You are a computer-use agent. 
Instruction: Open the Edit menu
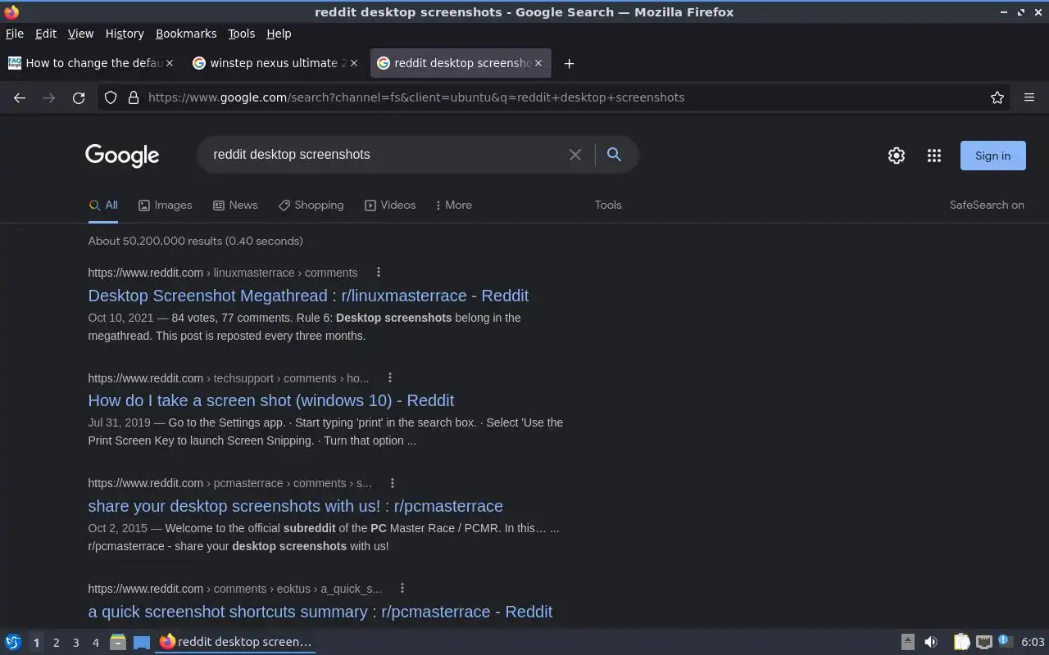46,34
